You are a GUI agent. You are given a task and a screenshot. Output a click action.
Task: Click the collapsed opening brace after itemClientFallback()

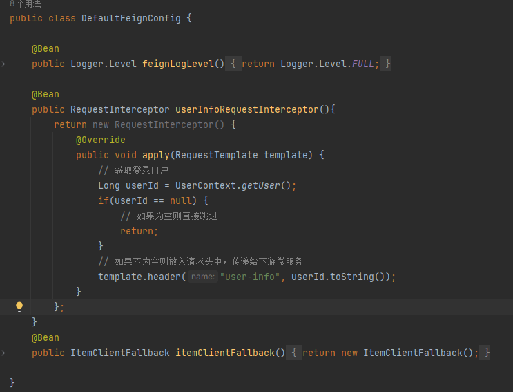coord(294,353)
